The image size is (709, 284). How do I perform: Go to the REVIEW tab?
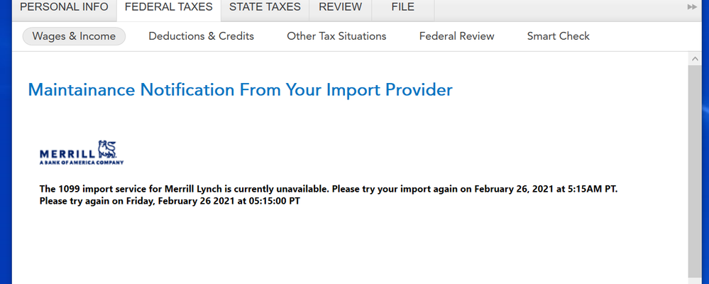pos(341,7)
